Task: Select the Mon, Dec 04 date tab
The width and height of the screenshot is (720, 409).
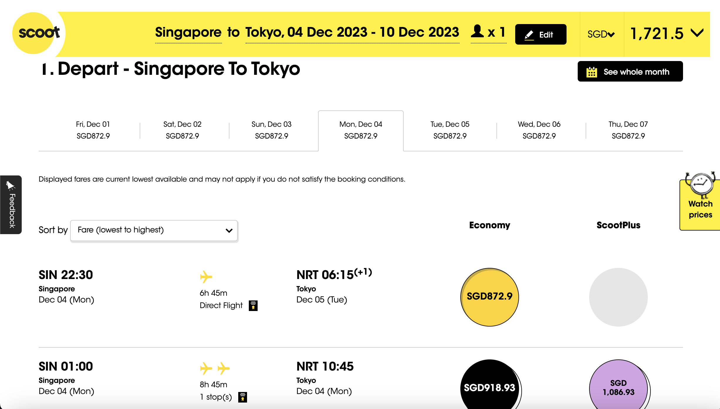Action: point(361,131)
